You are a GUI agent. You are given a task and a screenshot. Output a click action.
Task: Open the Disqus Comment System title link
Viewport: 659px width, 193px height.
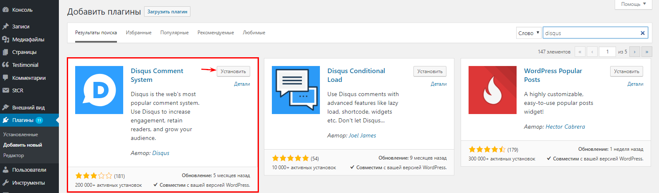[157, 75]
